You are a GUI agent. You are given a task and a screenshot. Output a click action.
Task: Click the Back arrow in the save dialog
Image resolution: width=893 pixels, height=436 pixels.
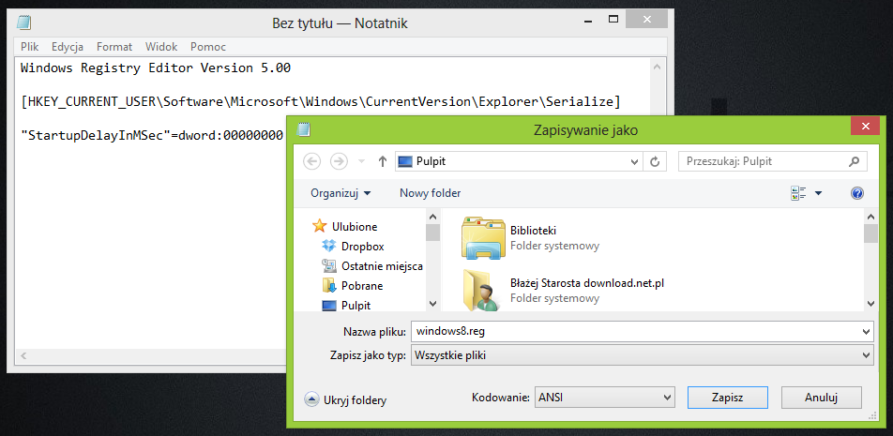(312, 161)
